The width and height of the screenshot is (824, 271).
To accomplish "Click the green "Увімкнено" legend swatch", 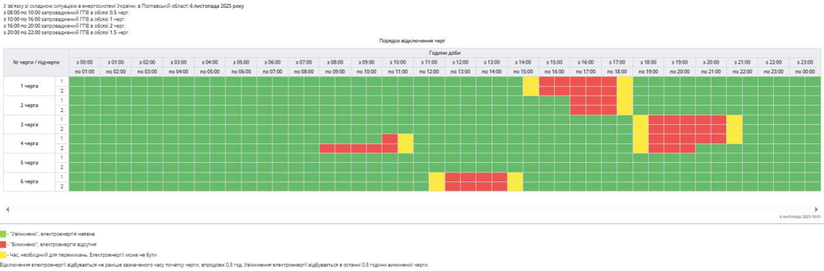I will [x=3, y=234].
